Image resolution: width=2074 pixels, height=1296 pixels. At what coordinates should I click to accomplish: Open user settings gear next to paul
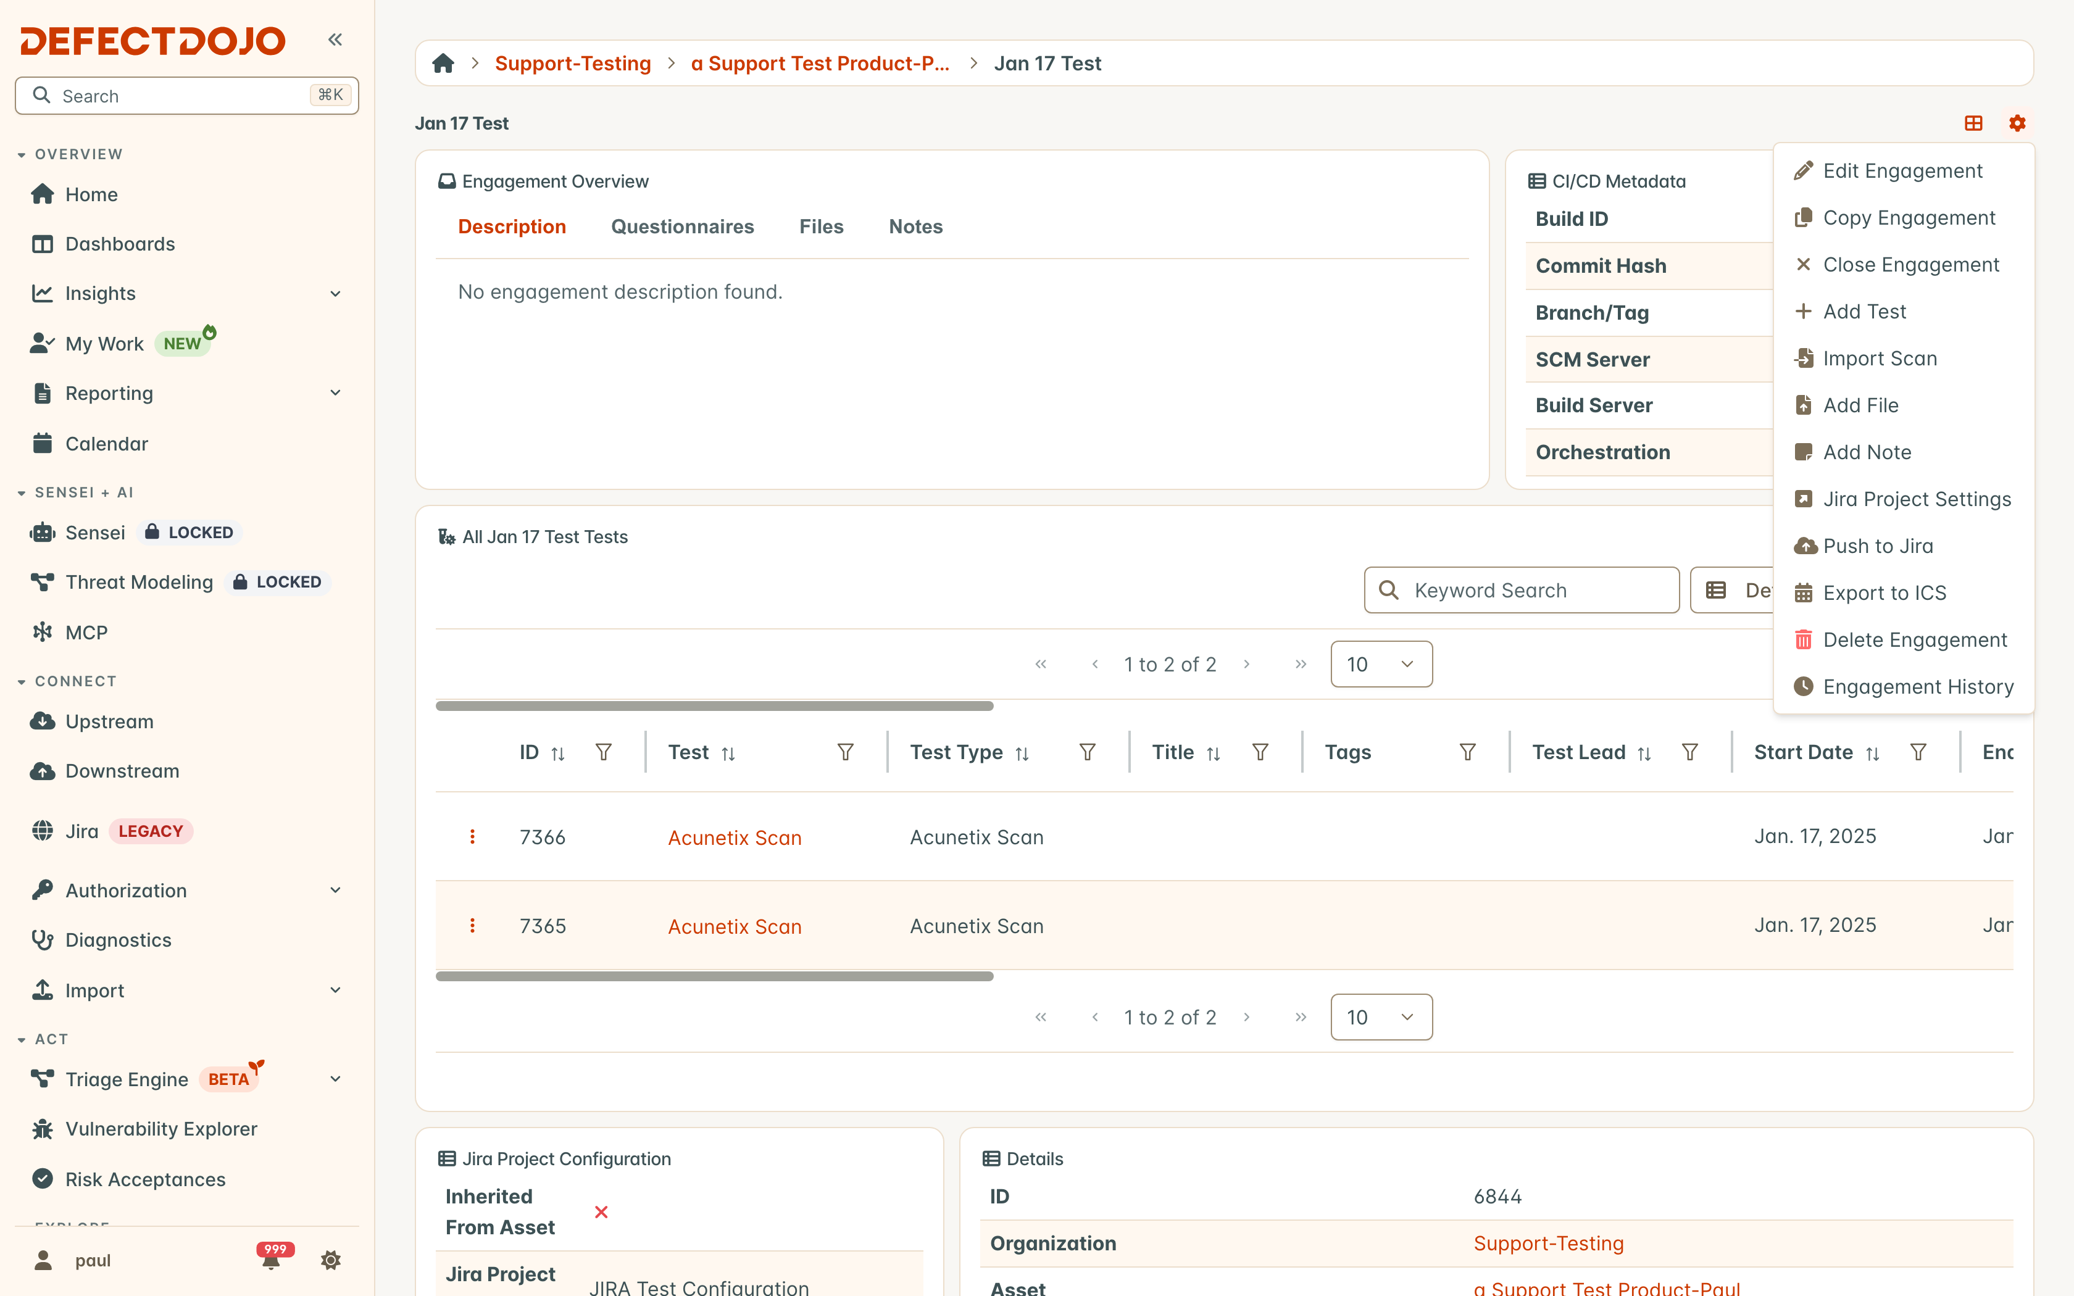tap(331, 1260)
